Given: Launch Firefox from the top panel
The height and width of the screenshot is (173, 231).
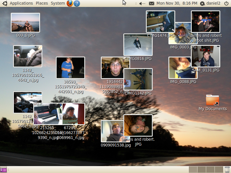Looking at the screenshot, I should pyautogui.click(x=70, y=3).
